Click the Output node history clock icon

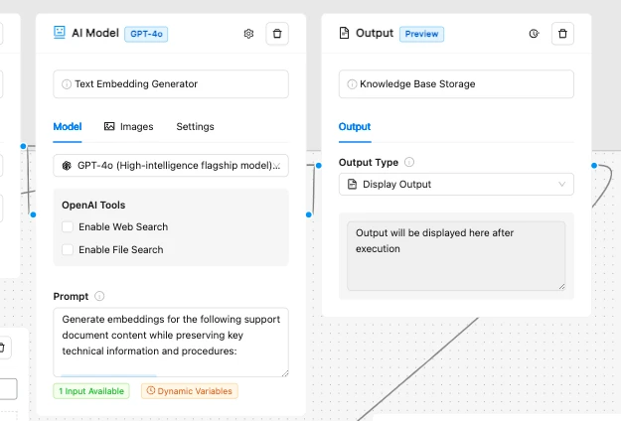tap(534, 34)
